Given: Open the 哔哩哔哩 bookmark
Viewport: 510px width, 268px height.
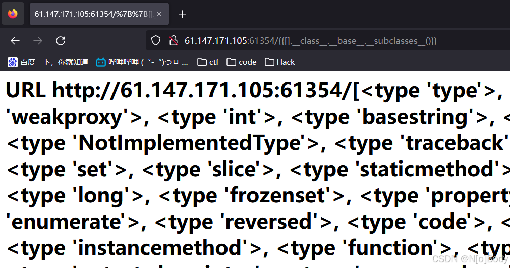Looking at the screenshot, I should pyautogui.click(x=142, y=62).
